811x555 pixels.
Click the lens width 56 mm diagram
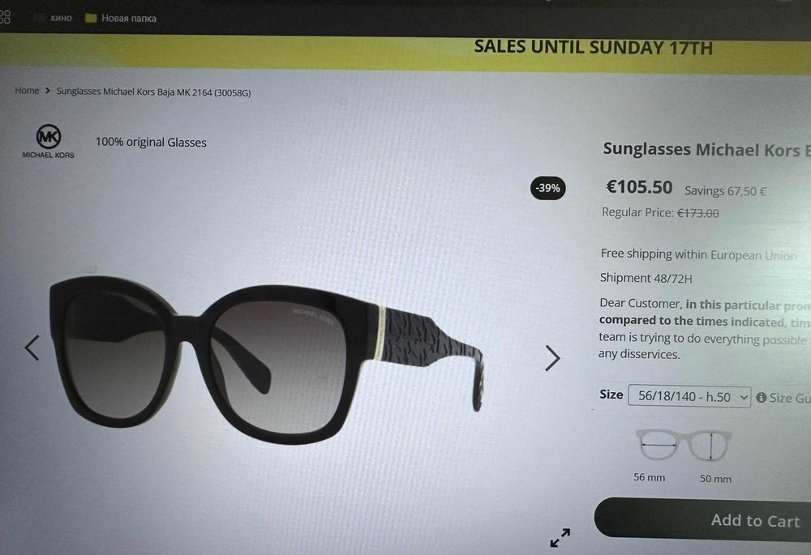[655, 445]
